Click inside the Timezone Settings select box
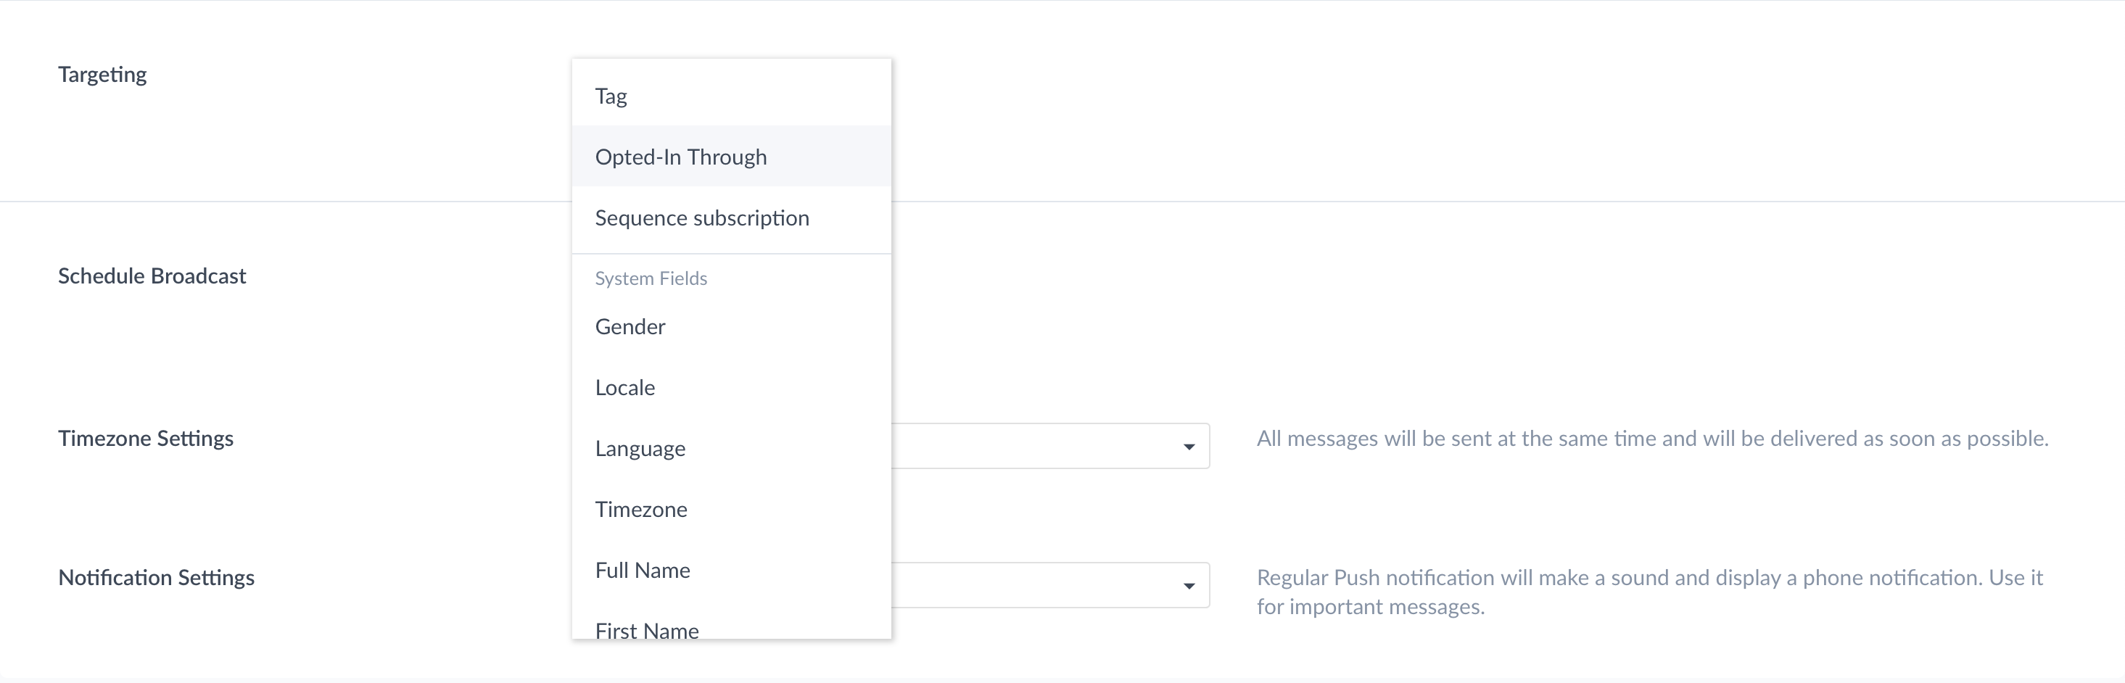Screen dimensions: 2125x683 coord(1050,446)
